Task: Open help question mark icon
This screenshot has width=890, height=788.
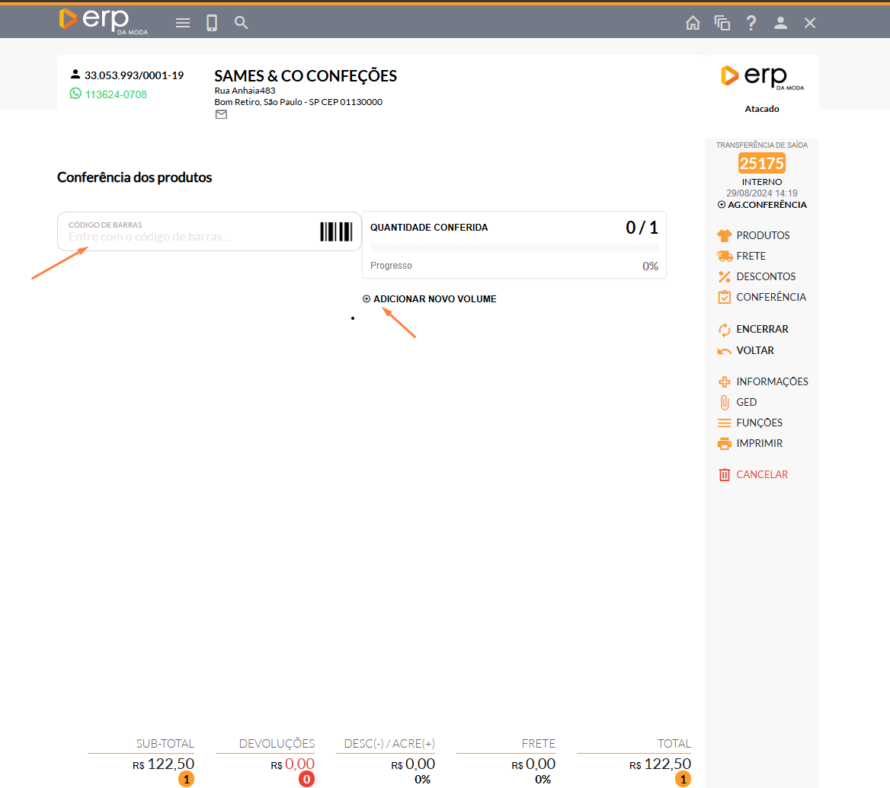Action: 751,23
